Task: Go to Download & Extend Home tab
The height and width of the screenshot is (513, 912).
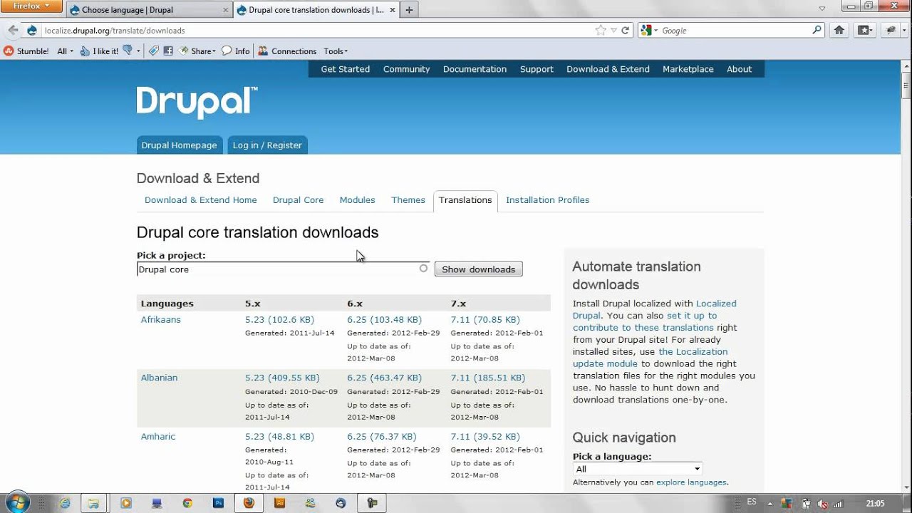Action: pyautogui.click(x=201, y=200)
